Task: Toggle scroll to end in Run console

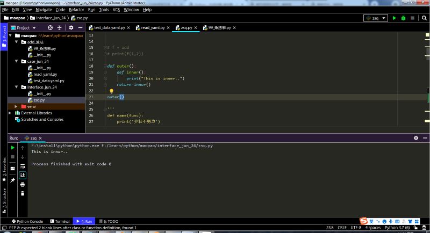Action: (23, 175)
